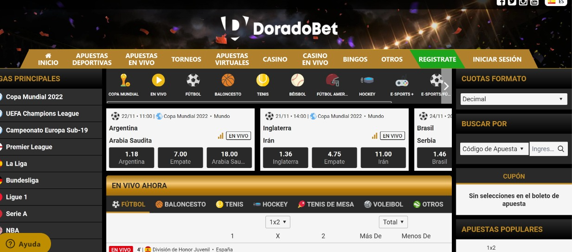The width and height of the screenshot is (572, 252).
Task: Switch to Voleibol live tab
Action: (x=384, y=204)
